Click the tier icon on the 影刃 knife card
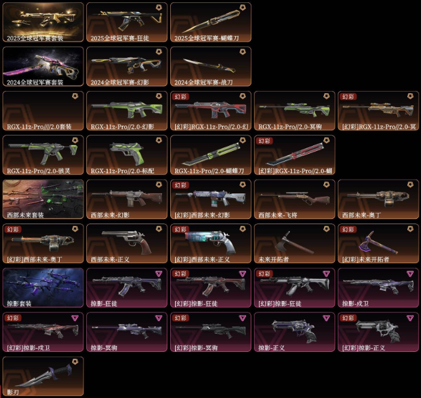421x398 pixels. [x=75, y=361]
